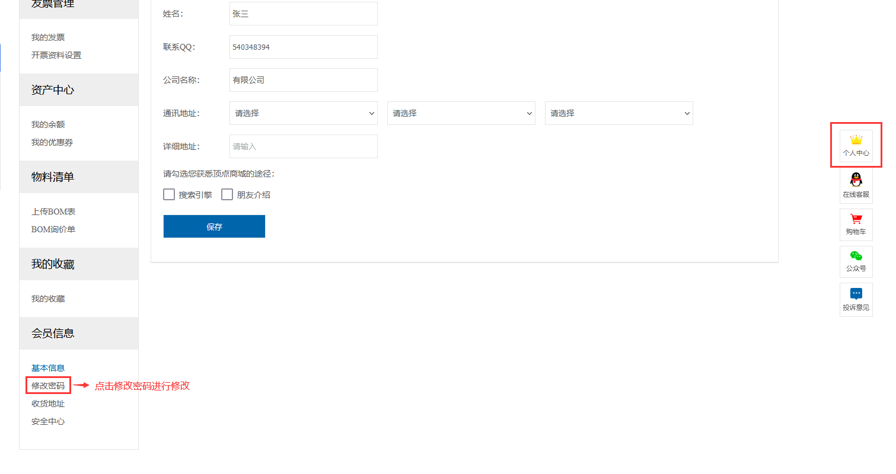Click the blue 保存 button
896x474 pixels.
pos(213,226)
